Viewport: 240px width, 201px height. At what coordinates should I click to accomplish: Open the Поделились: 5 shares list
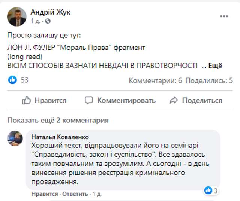[209, 80]
